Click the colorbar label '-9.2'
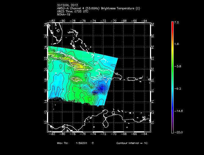 tap(178, 89)
